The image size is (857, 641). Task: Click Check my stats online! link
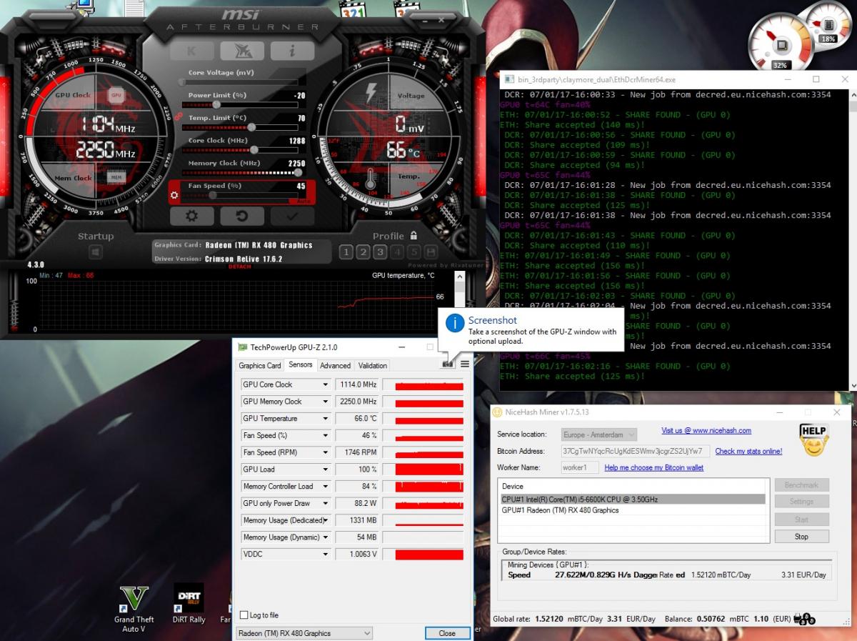(748, 452)
